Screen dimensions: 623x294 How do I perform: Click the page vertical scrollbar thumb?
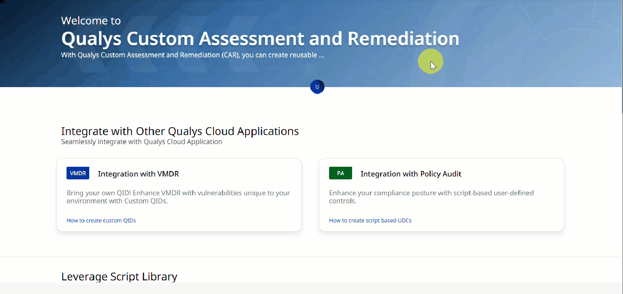pos(621,57)
